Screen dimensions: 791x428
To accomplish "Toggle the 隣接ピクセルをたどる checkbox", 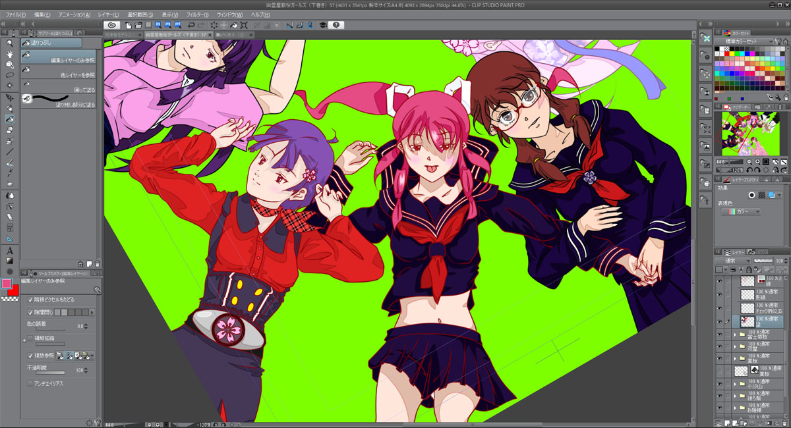I will tap(30, 300).
